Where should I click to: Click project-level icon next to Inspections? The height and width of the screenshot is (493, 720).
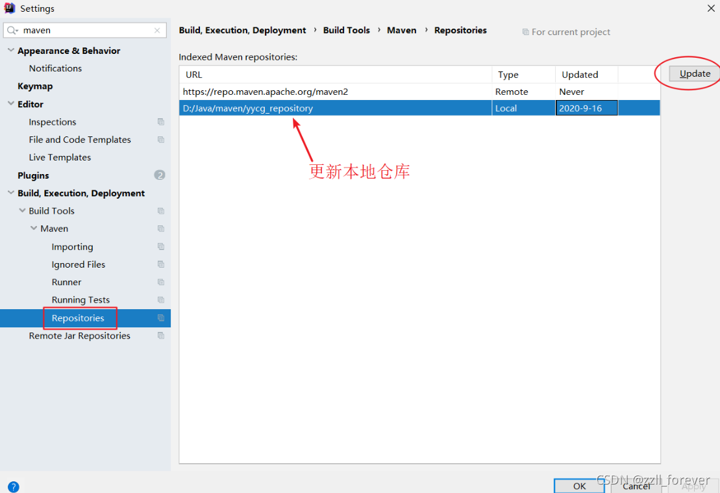161,121
